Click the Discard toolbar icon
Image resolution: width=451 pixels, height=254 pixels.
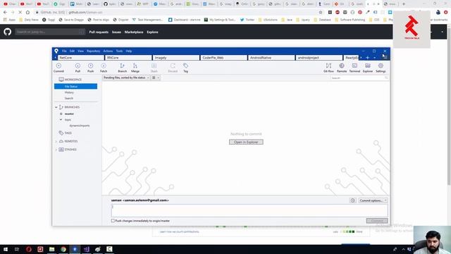[x=173, y=68]
